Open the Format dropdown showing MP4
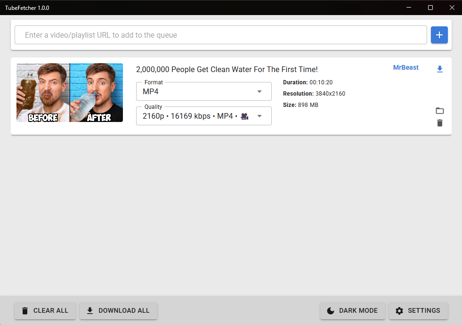This screenshot has width=462, height=325. (203, 91)
